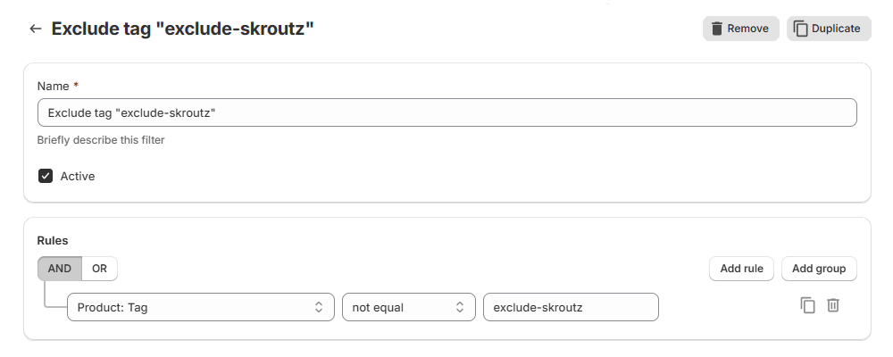Click the Add group button
The image size is (893, 357).
(x=819, y=269)
